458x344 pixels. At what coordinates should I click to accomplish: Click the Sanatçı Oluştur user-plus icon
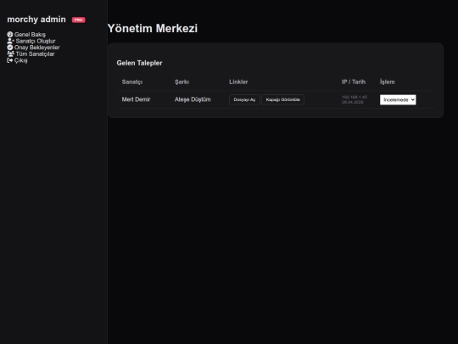pos(10,41)
